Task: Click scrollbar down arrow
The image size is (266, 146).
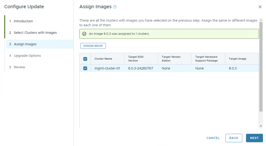Action: coord(261,126)
